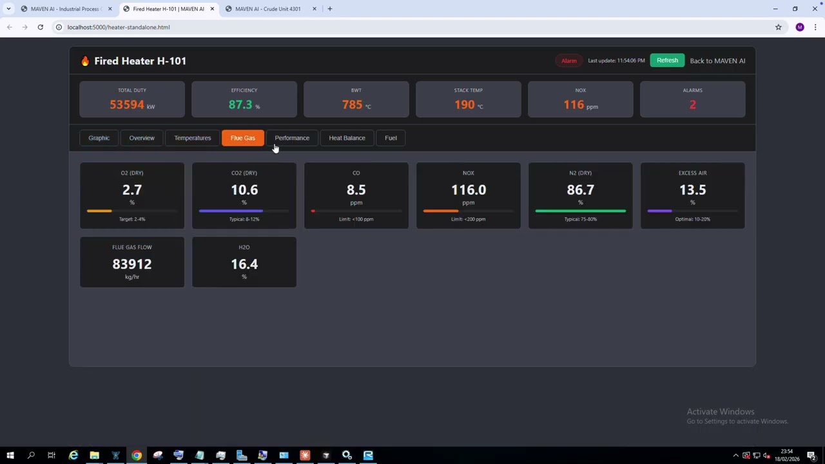The image size is (825, 464).
Task: Open the Temperatures tab
Action: [x=192, y=138]
